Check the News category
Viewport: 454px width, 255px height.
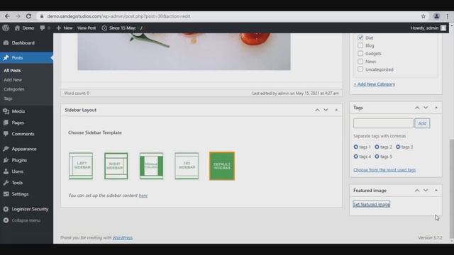click(360, 62)
